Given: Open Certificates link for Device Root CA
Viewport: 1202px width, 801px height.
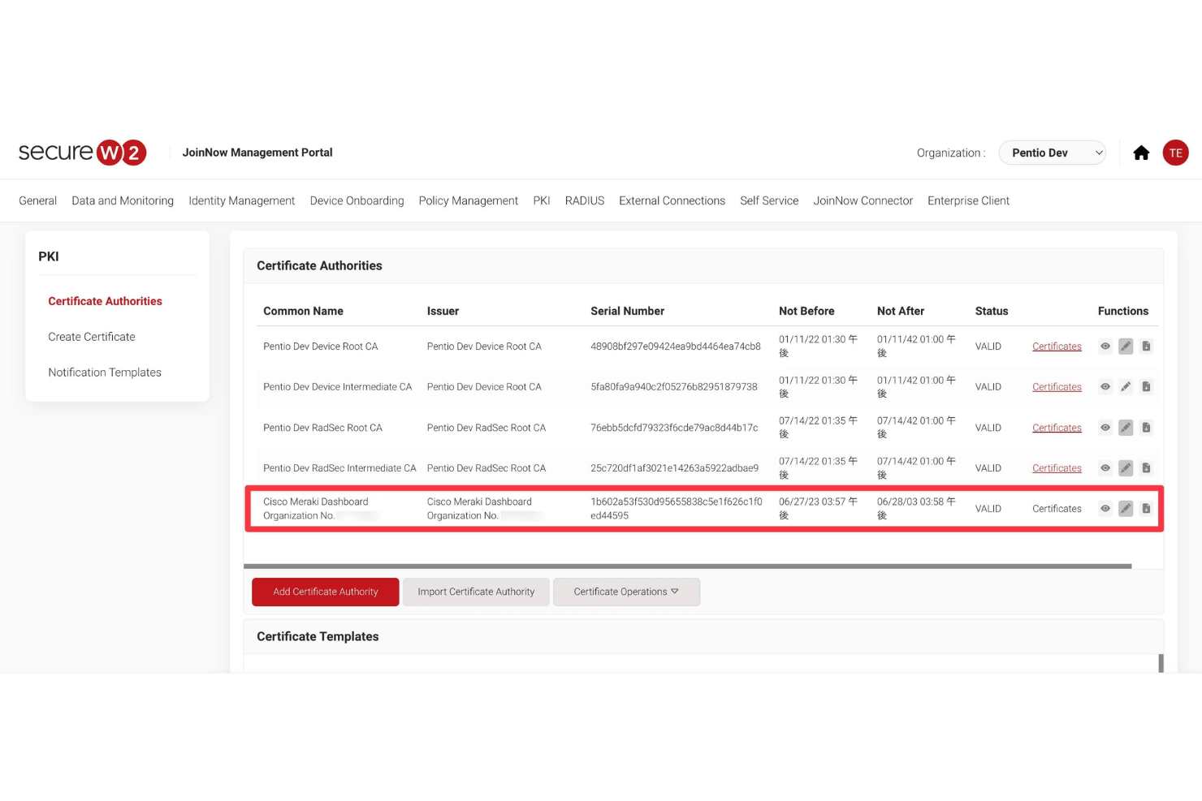Looking at the screenshot, I should (x=1057, y=347).
